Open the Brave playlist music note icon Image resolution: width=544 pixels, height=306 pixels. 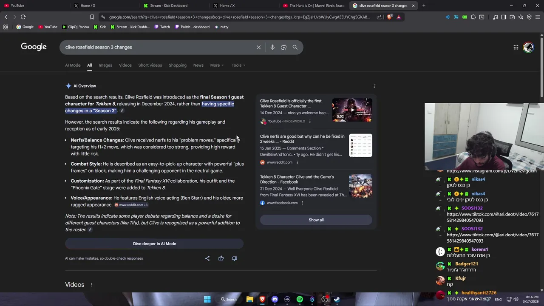pos(495,17)
